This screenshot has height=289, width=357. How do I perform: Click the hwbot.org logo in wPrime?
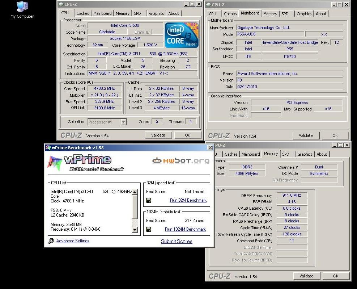coord(180,160)
